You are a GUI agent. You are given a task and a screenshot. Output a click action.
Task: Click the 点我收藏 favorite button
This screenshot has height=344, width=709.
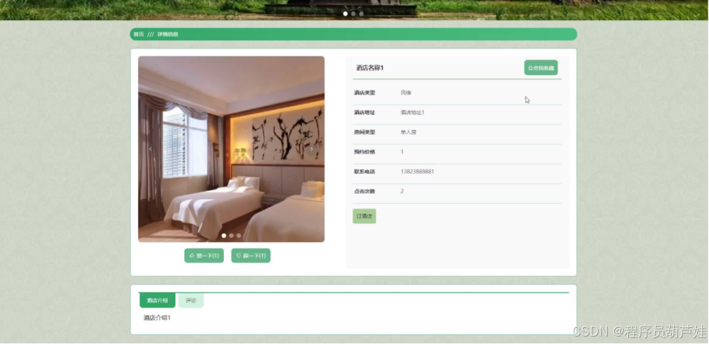pos(541,68)
